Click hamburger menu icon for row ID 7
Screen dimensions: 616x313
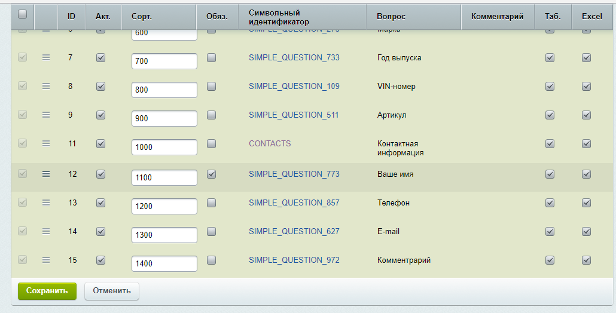point(46,58)
